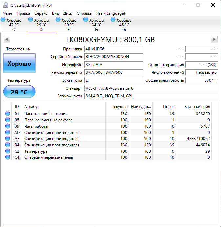Click raw value 398890
The height and width of the screenshot is (227, 221).
click(203, 113)
